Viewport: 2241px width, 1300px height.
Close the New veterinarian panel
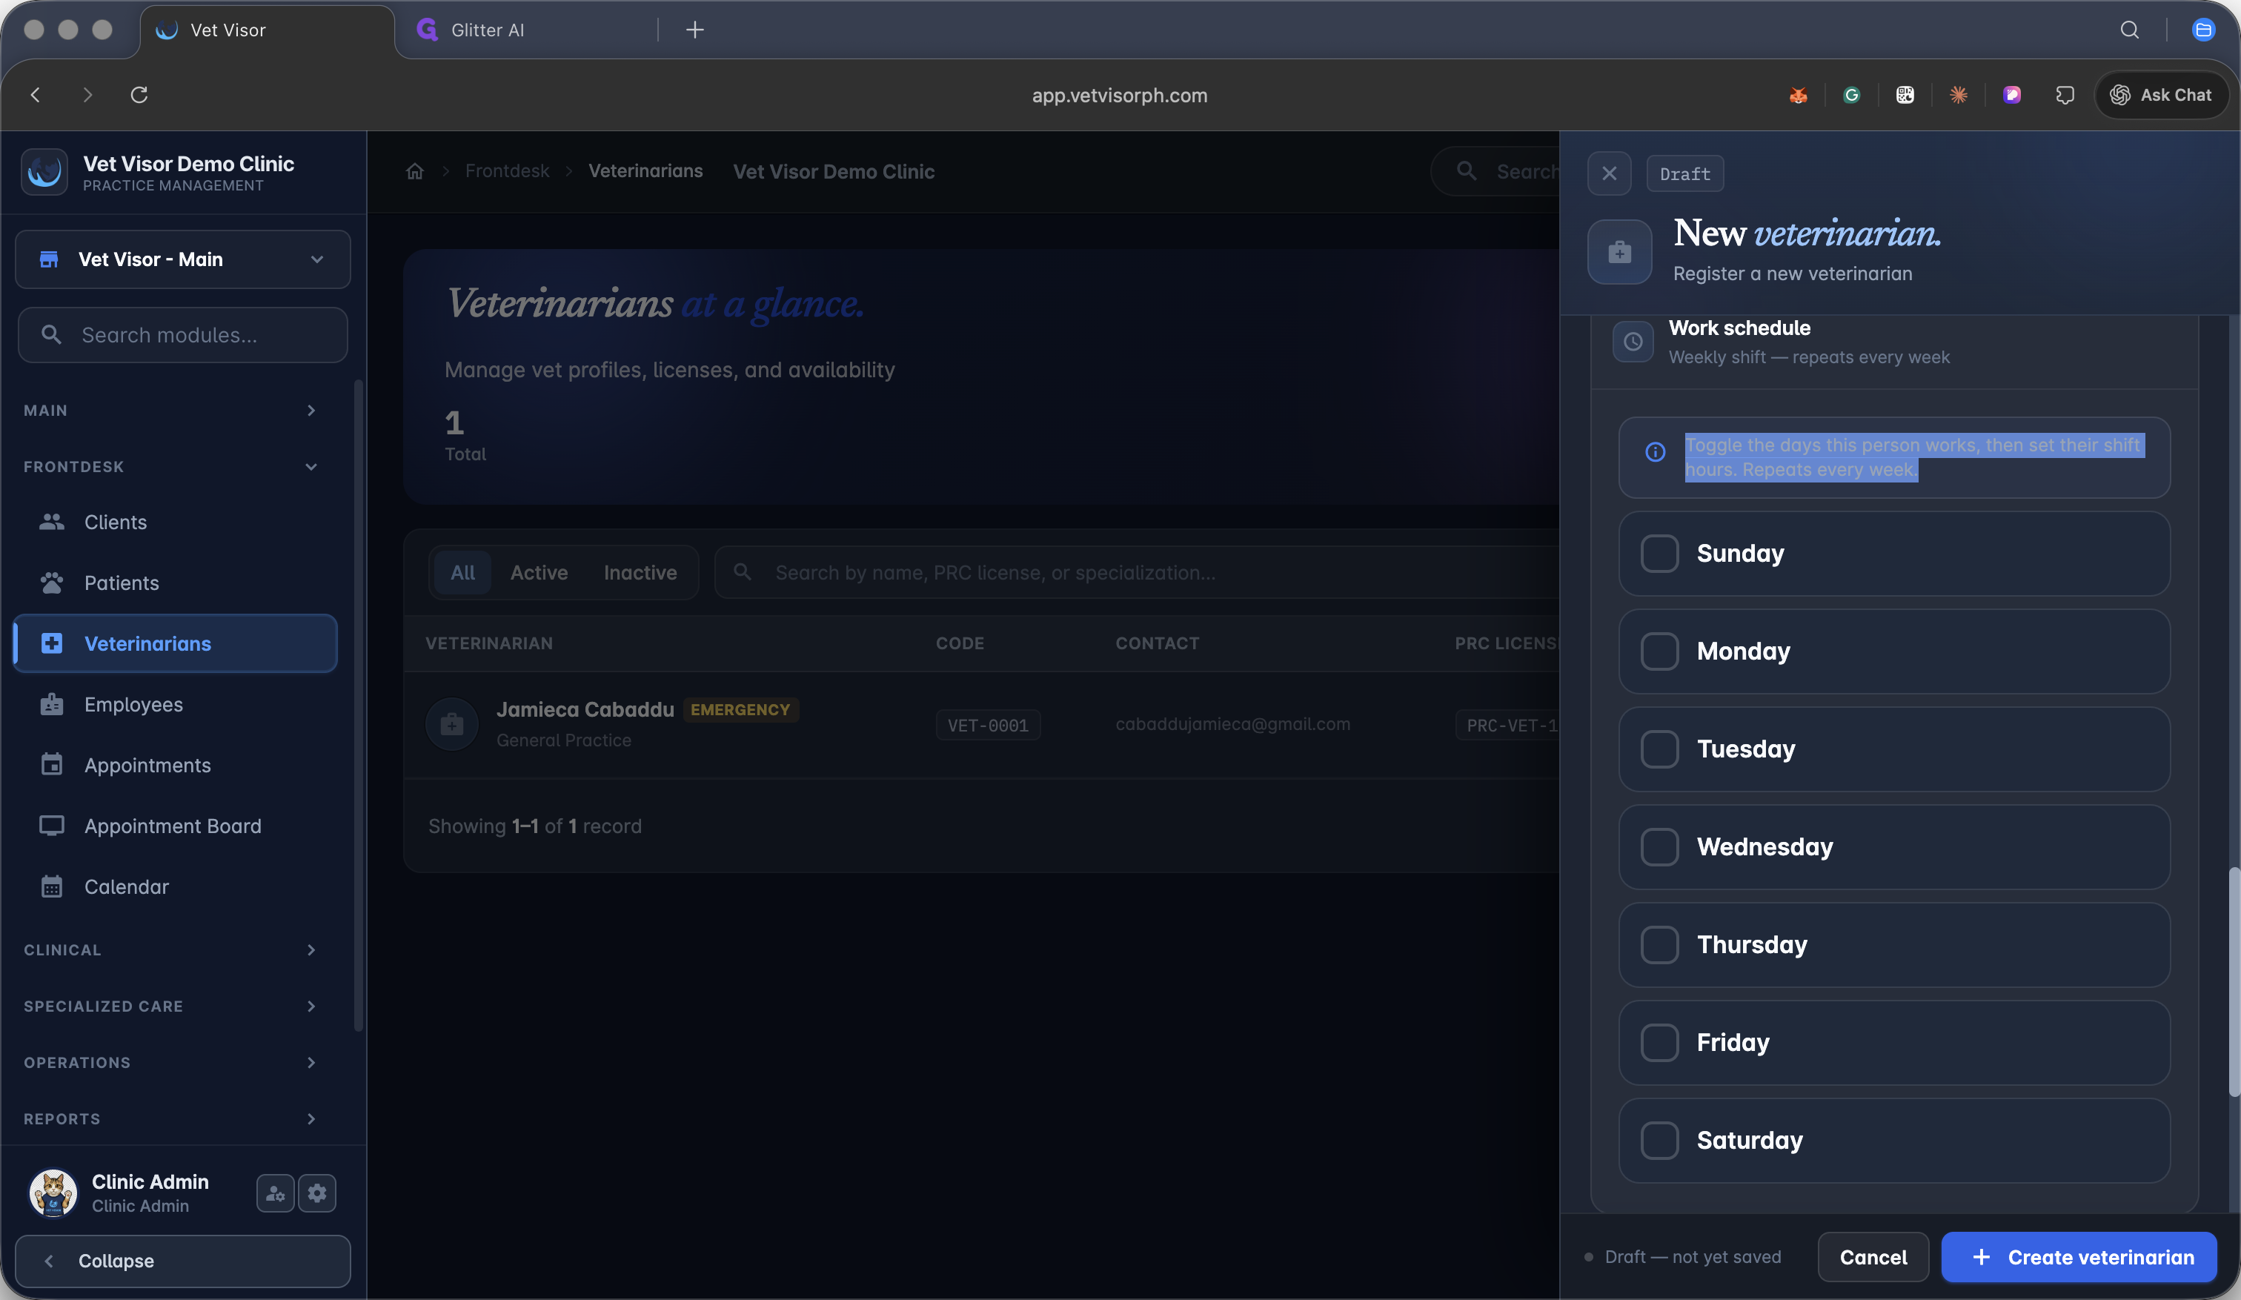click(1610, 173)
